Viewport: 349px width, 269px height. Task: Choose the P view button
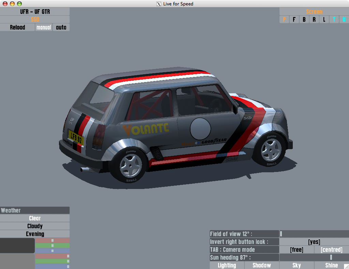(x=284, y=19)
